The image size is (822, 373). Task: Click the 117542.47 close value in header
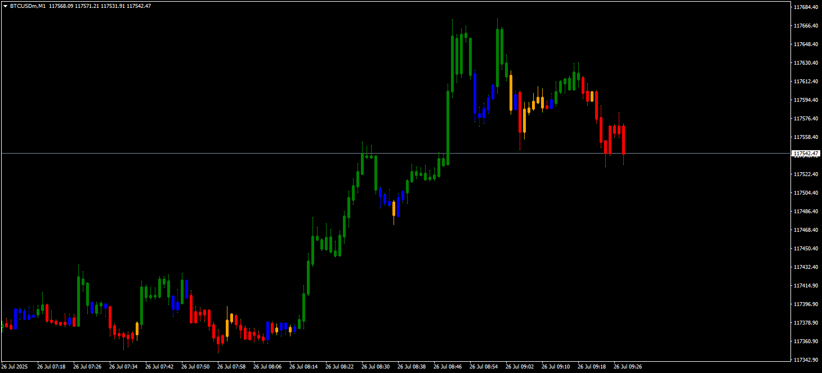(139, 6)
